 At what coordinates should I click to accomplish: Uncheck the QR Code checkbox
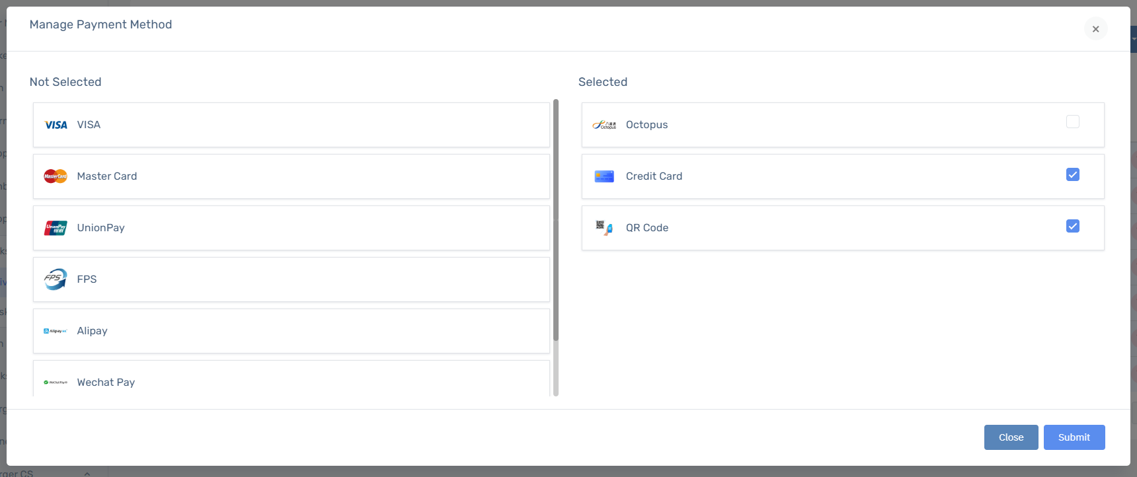tap(1073, 226)
